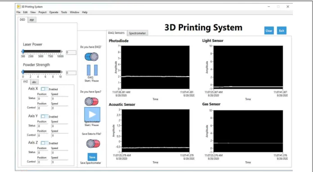Start or pause the DAQ acquisition
This screenshot has height=172, width=314.
(92, 70)
